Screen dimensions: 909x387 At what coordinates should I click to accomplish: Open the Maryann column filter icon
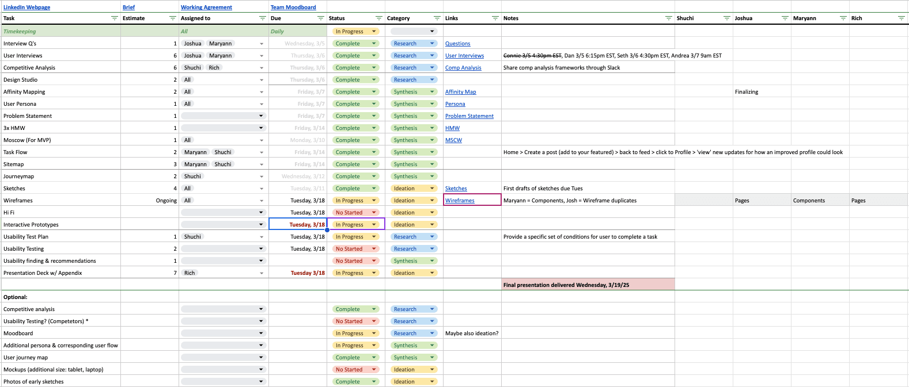(843, 18)
